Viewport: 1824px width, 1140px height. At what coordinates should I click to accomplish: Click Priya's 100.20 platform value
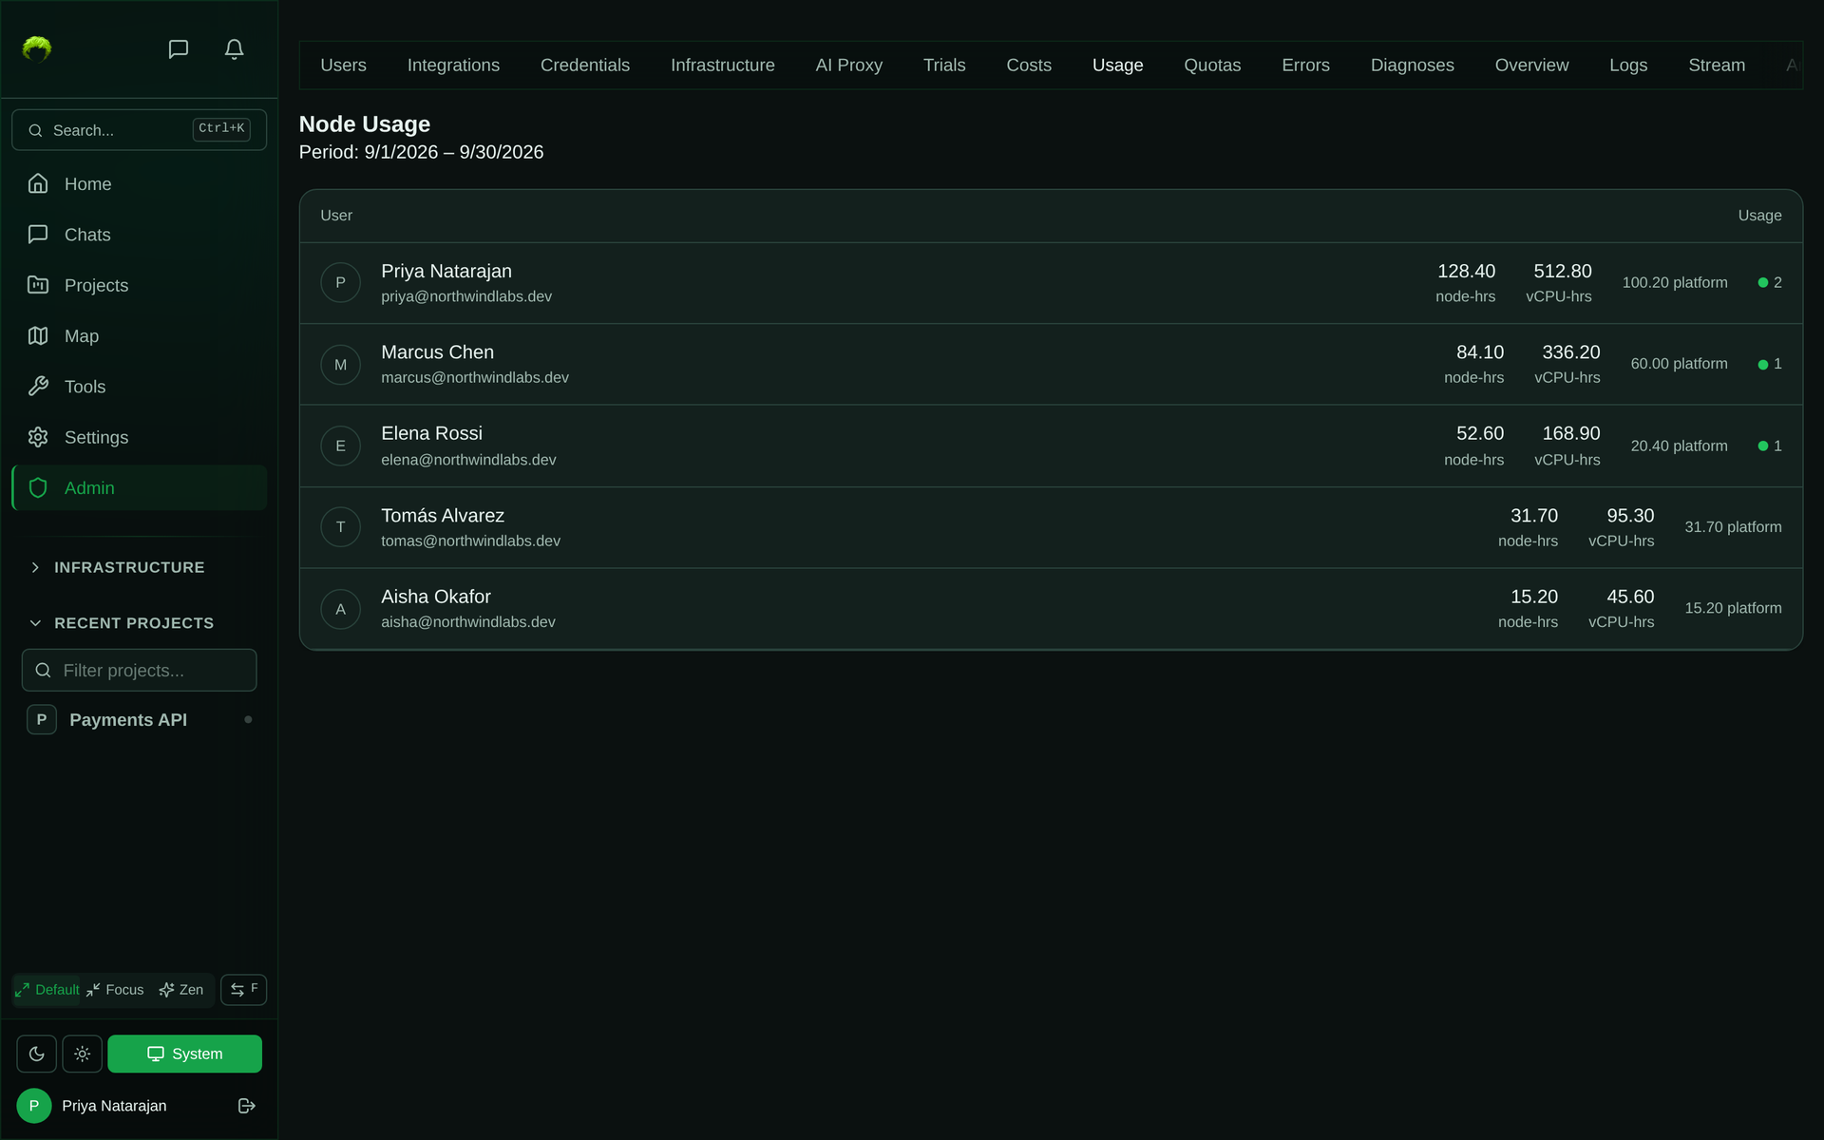[x=1675, y=282]
